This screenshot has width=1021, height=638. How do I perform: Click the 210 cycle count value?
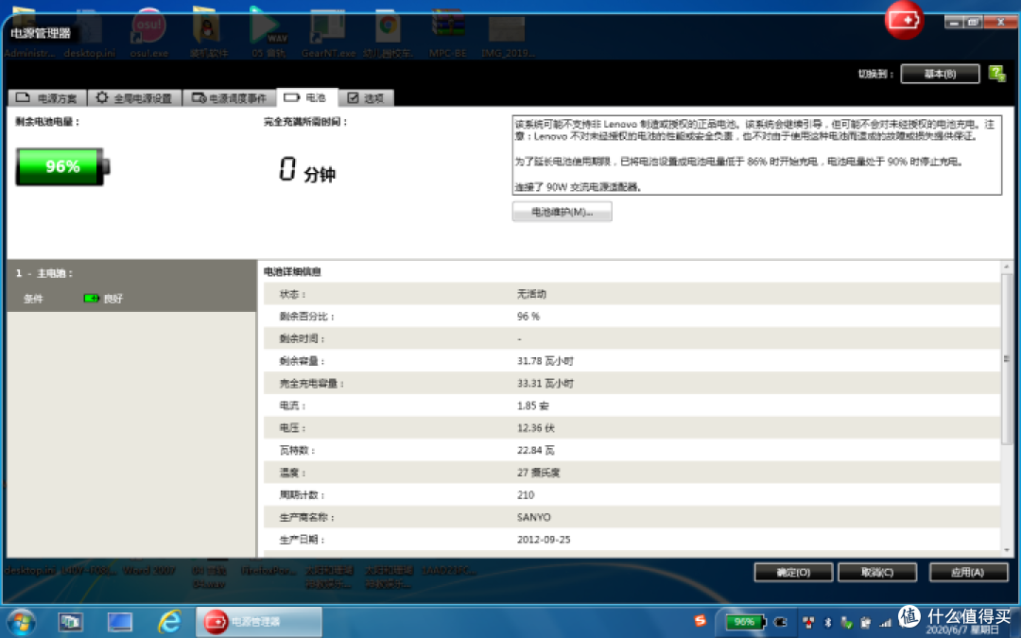pos(526,494)
